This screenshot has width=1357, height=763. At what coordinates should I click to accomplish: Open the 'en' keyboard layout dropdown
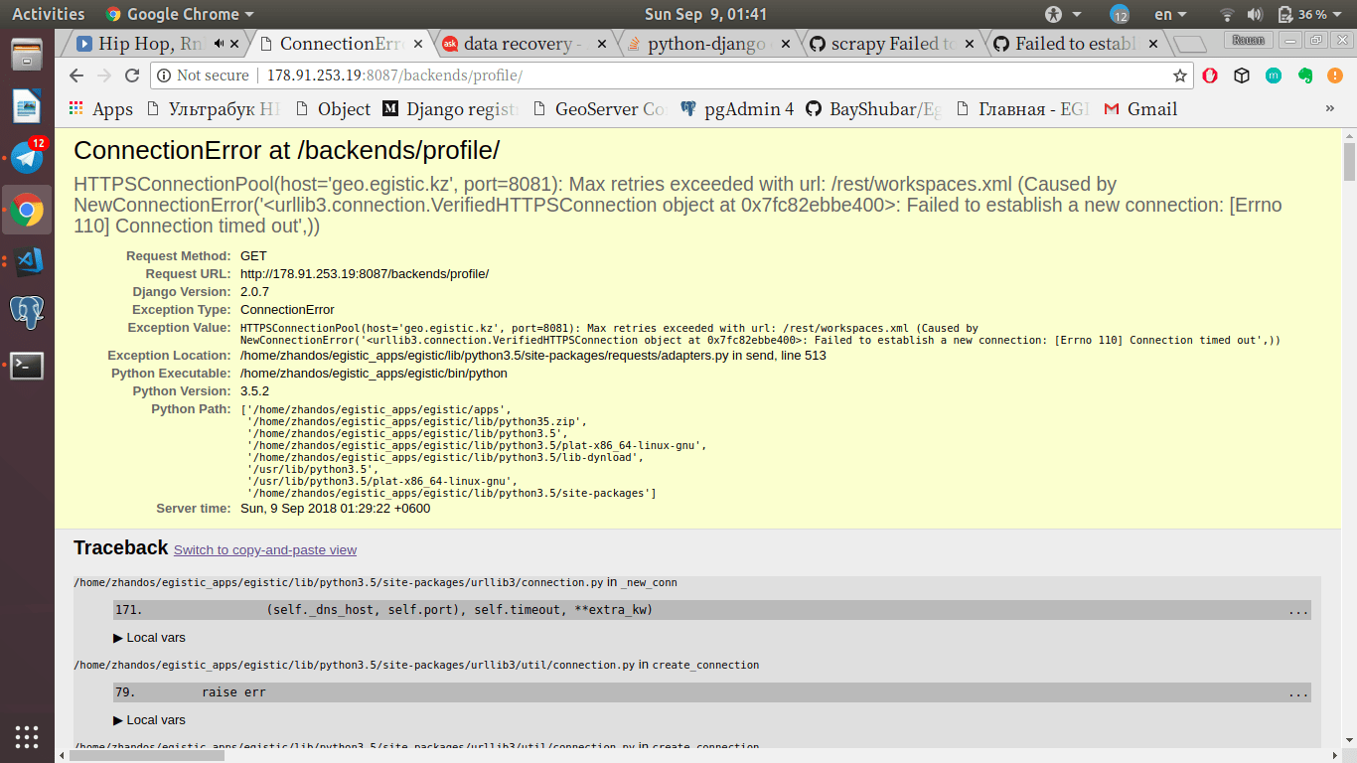1169,14
